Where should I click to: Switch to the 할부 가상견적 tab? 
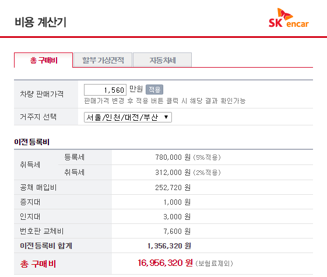(103, 60)
